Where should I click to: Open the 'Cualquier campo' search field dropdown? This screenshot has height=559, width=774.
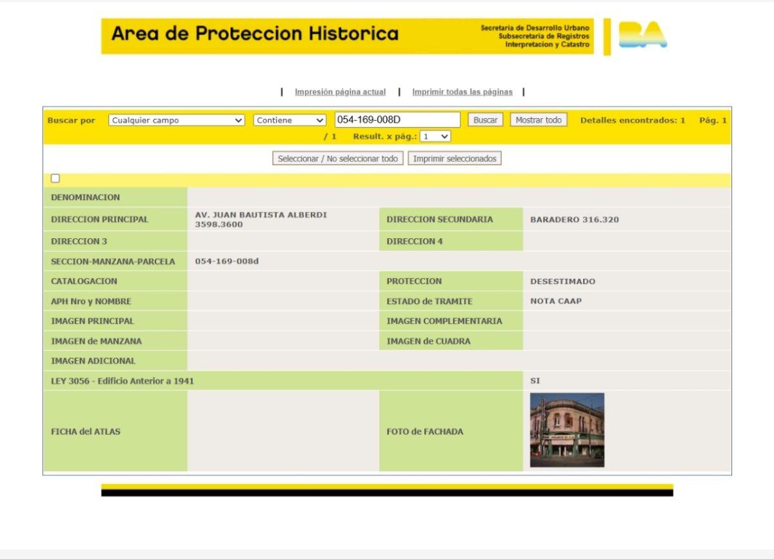pyautogui.click(x=177, y=120)
